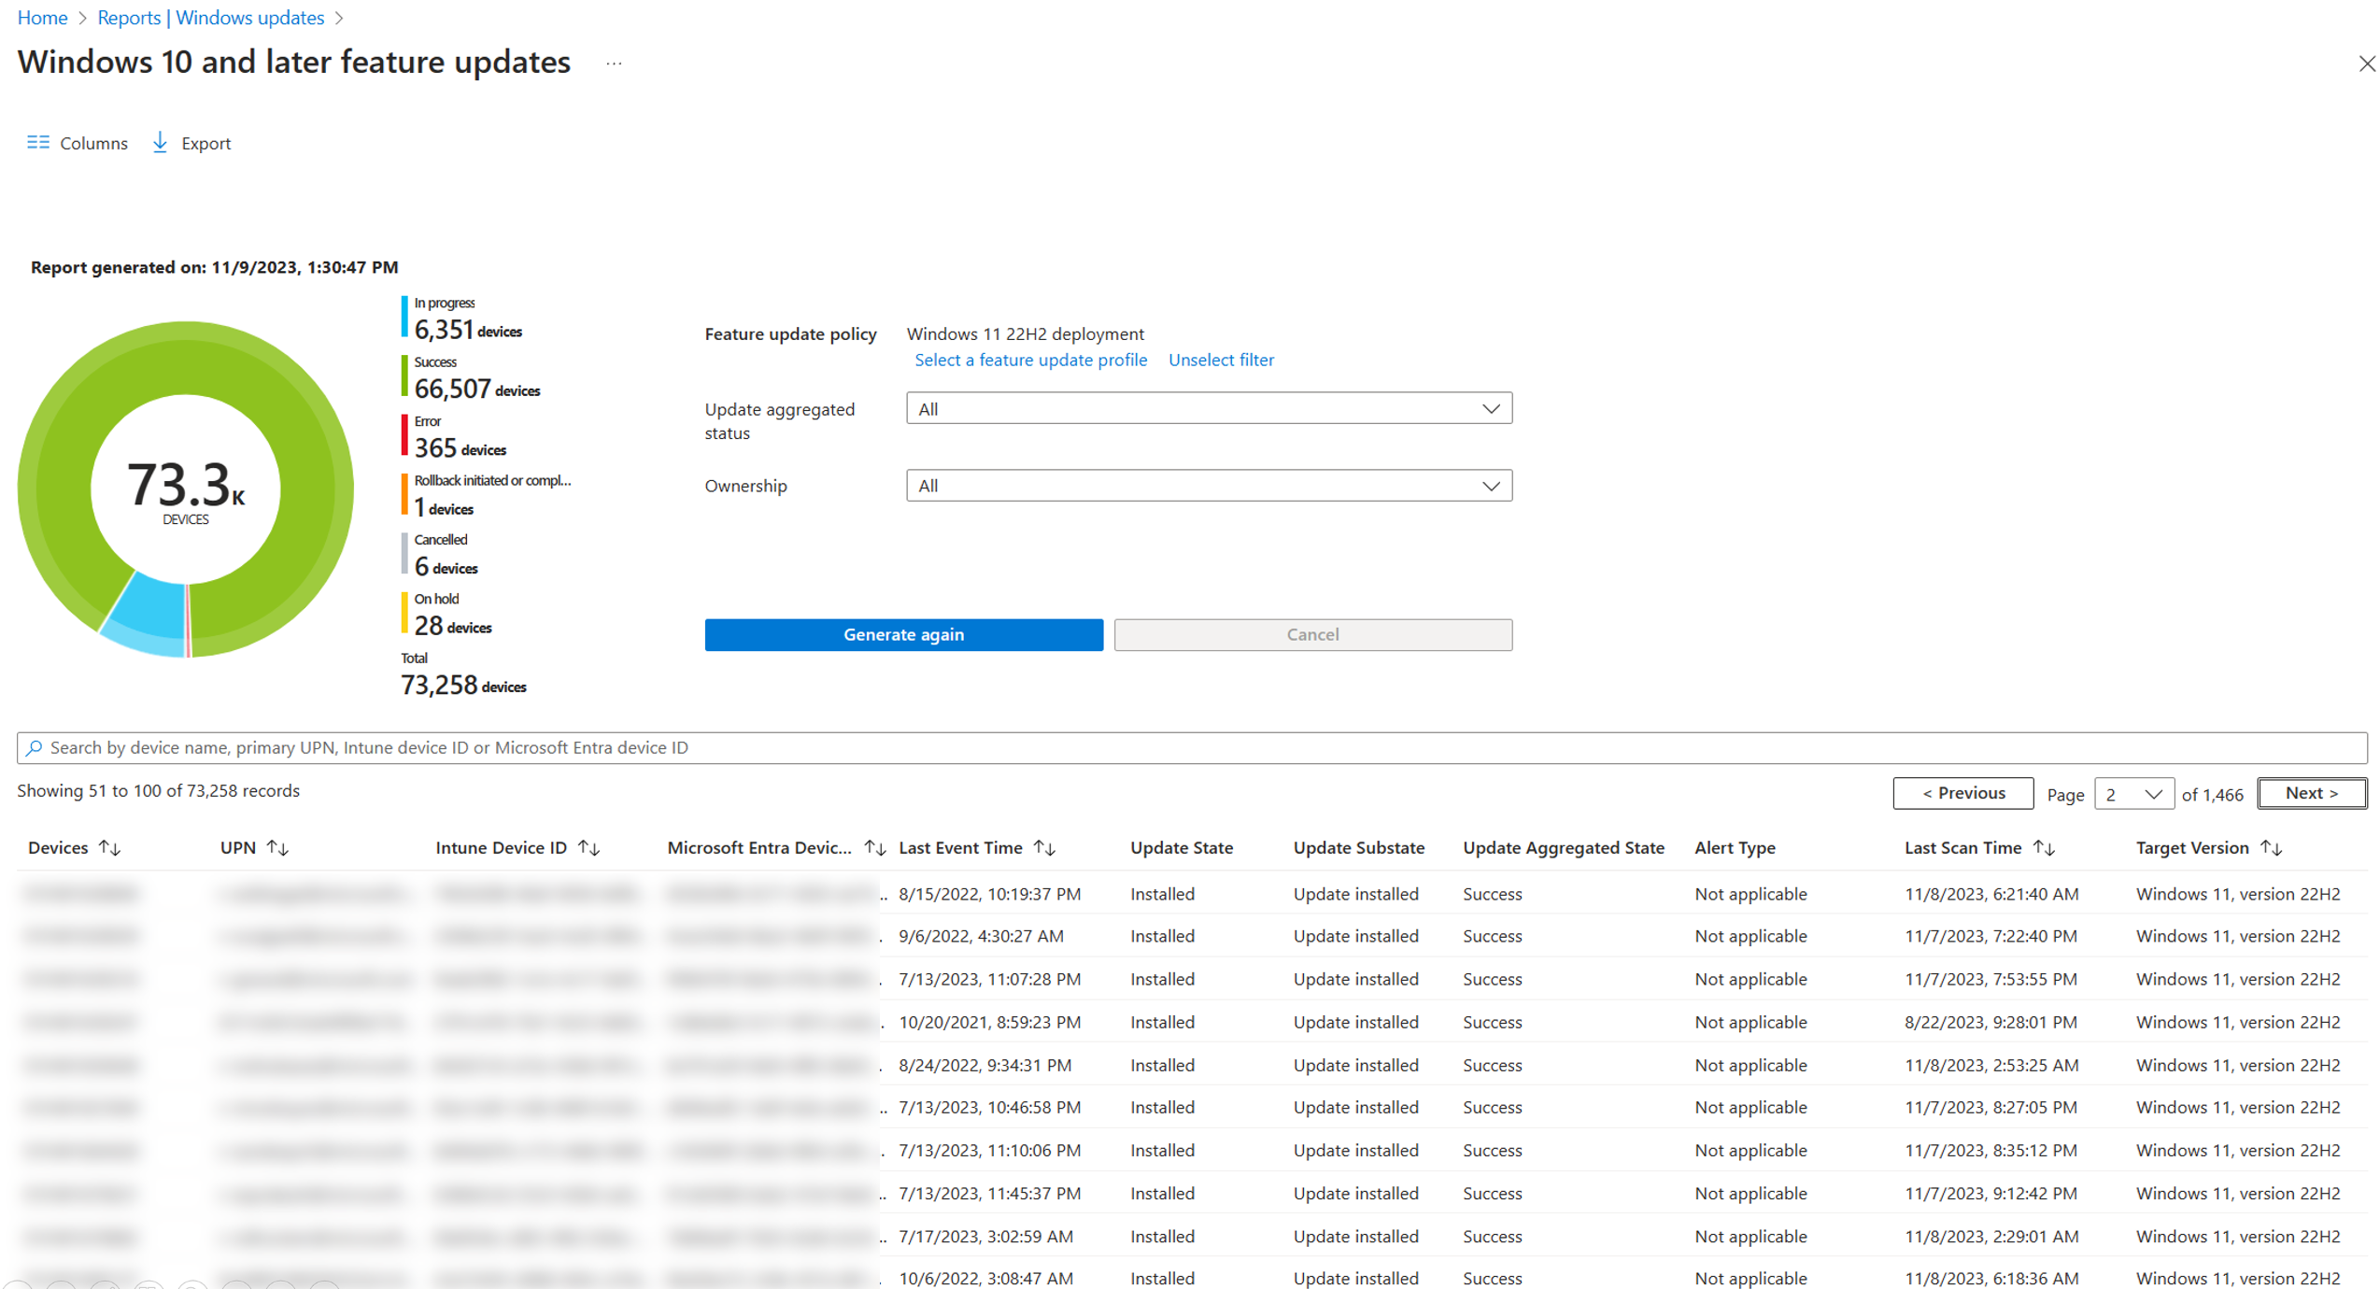2380x1289 pixels.
Task: Click the Page number dropdown on page 2
Action: coord(2132,794)
